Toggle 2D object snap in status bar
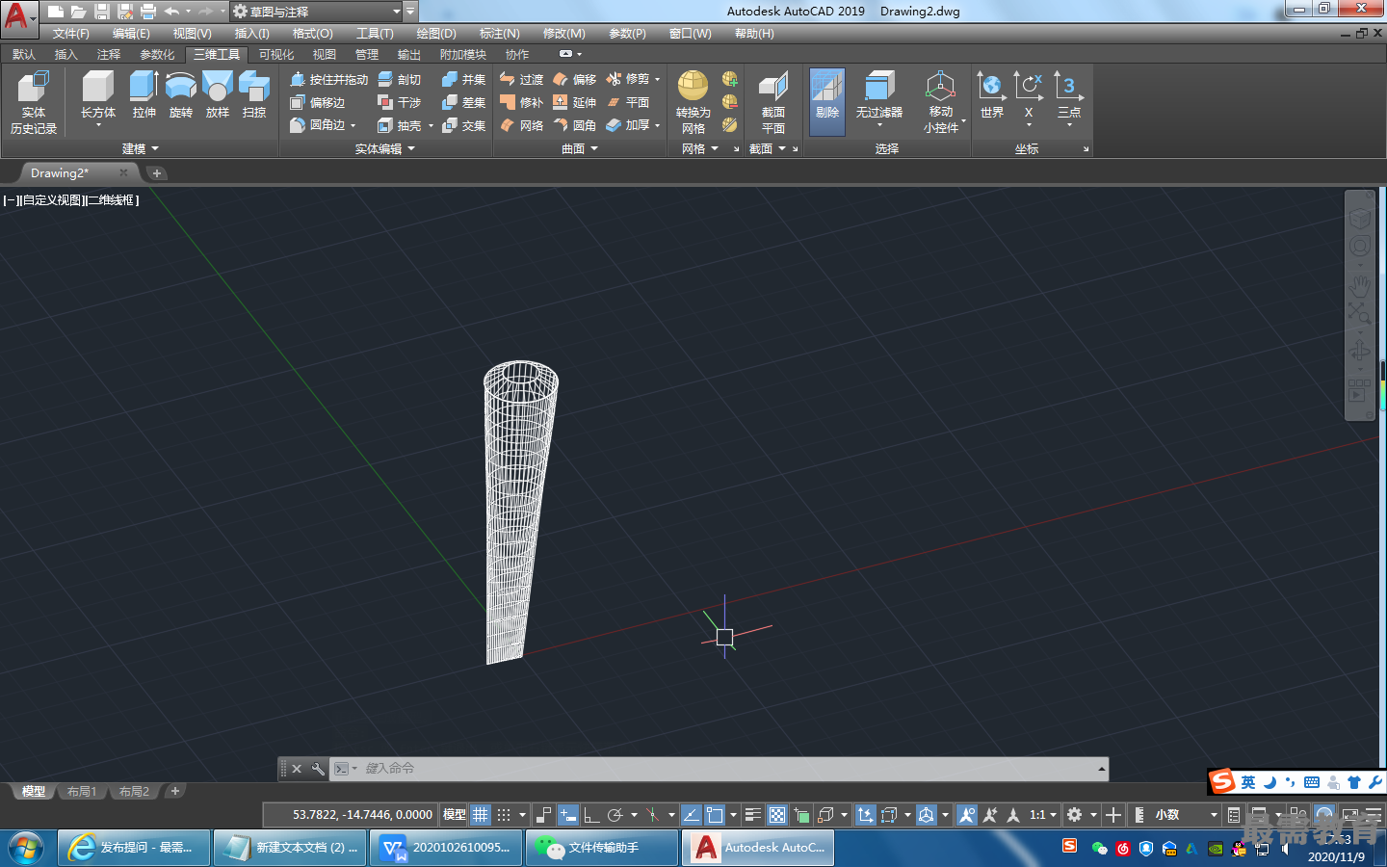This screenshot has width=1387, height=867. [715, 815]
